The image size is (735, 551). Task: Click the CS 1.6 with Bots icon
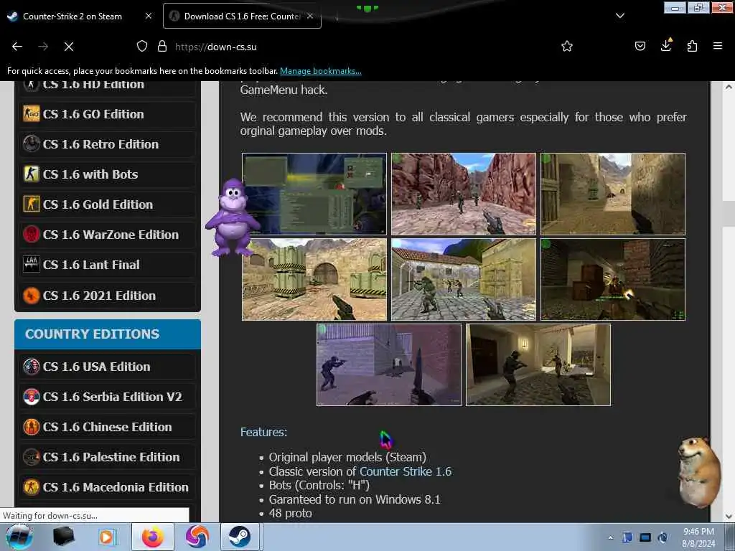pyautogui.click(x=32, y=174)
